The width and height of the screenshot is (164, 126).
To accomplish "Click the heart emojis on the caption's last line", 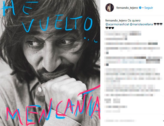I will [x=110, y=28].
